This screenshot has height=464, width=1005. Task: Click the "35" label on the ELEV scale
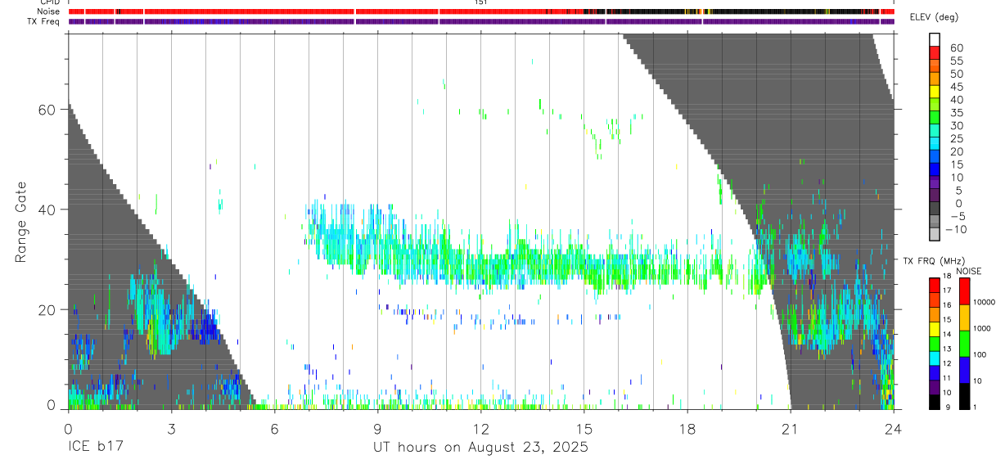coord(955,112)
